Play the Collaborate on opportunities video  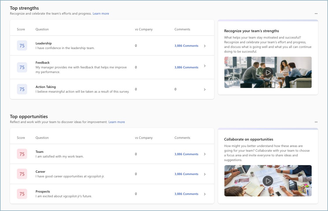click(x=268, y=181)
